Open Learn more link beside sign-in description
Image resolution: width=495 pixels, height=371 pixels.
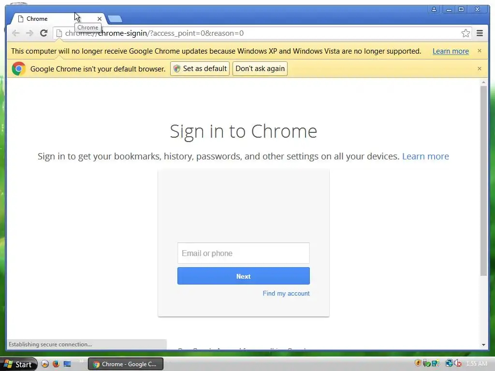point(425,156)
